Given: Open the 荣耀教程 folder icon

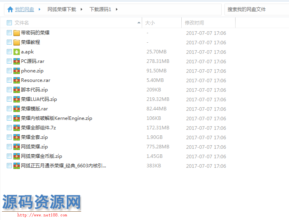Looking at the screenshot, I should pyautogui.click(x=17, y=42).
